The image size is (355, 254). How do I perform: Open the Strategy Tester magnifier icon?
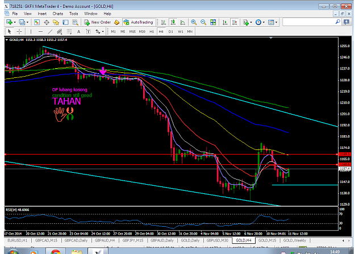[75, 22]
